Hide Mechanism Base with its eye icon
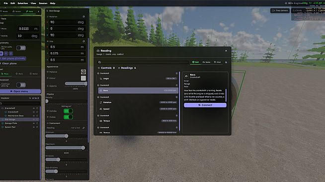The image size is (325, 182). point(34,116)
